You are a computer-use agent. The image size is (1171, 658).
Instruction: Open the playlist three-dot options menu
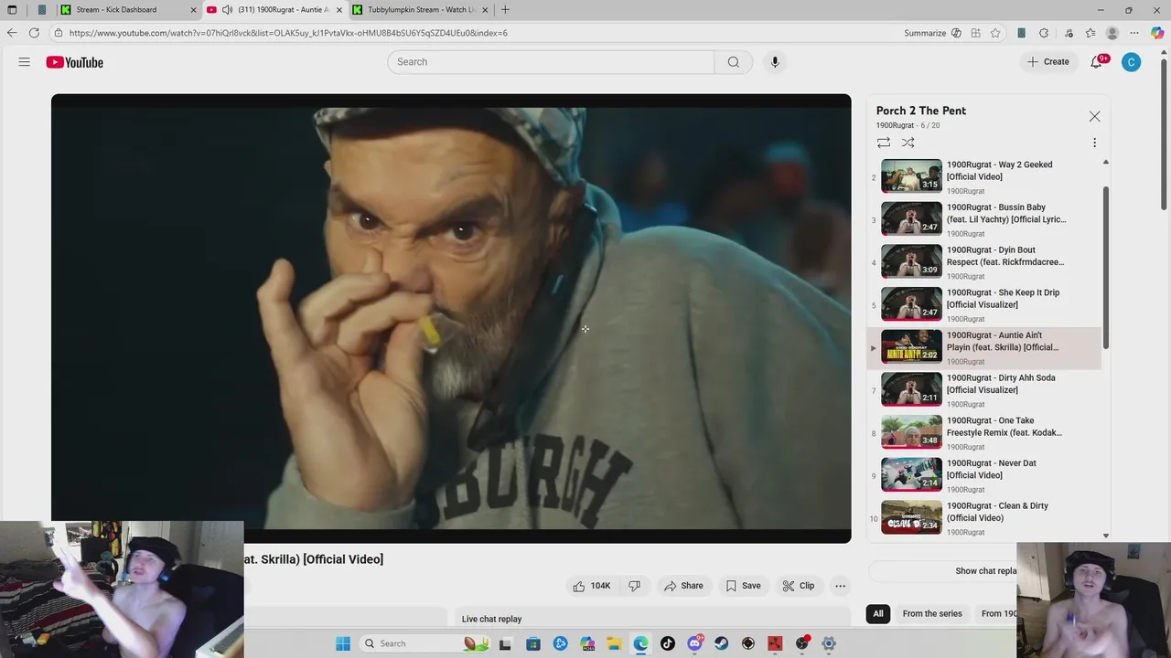[1094, 143]
